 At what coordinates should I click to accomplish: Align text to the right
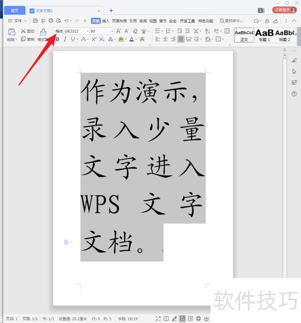tap(173, 39)
